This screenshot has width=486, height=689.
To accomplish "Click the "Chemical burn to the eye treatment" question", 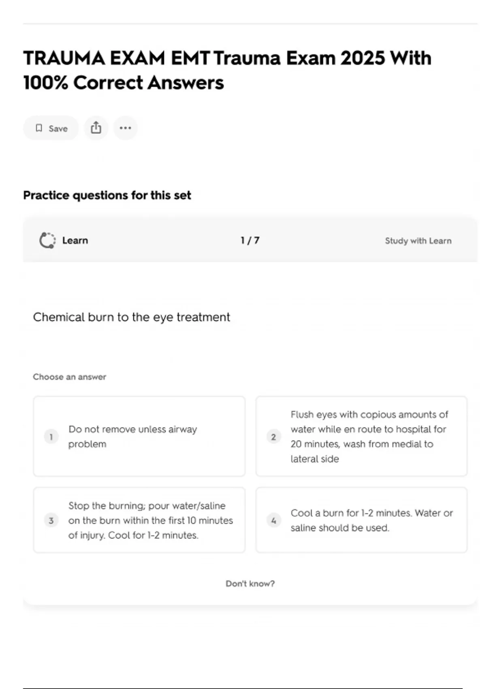I will point(131,317).
